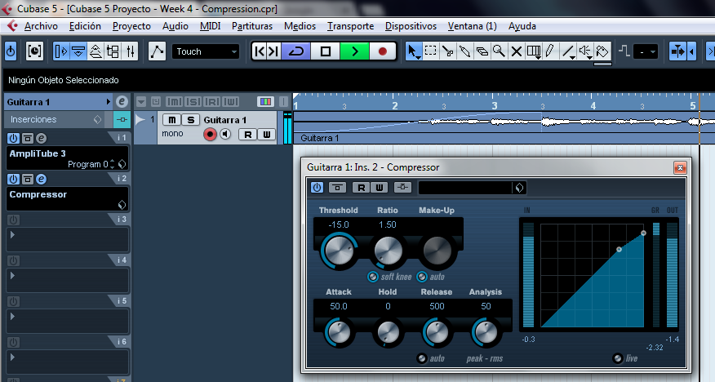The width and height of the screenshot is (715, 382).
Task: Open AmpliTube 3 editor e button
Action: (x=41, y=138)
